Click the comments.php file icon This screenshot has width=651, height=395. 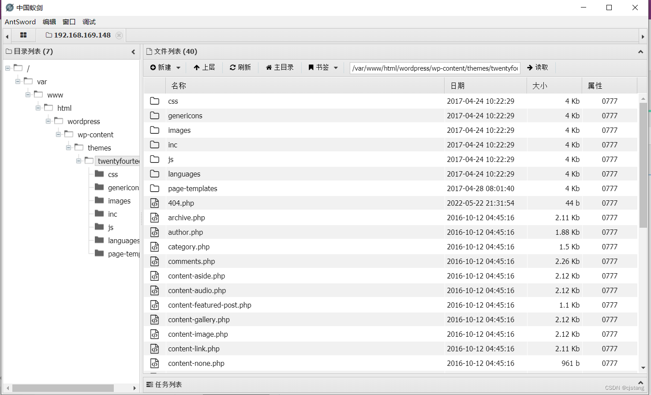tap(154, 261)
